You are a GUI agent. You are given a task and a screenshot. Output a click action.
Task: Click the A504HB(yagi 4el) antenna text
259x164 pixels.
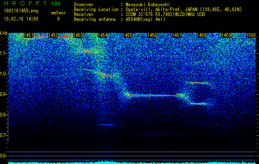tap(145, 19)
